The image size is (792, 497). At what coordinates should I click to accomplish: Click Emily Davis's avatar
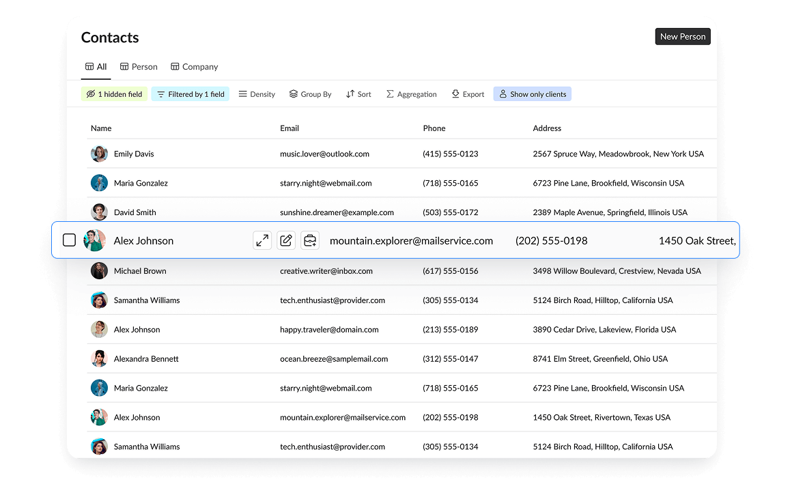click(99, 154)
